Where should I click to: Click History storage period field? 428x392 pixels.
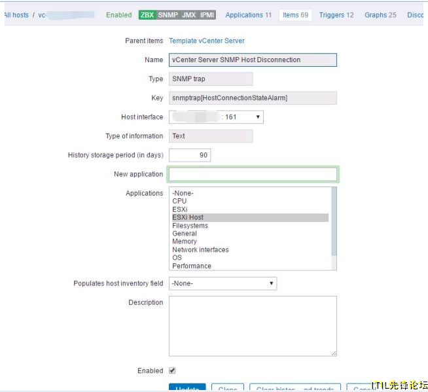click(x=190, y=155)
